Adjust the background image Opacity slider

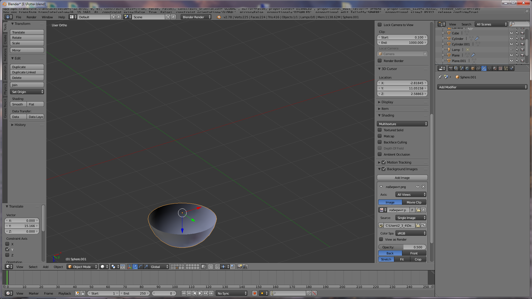click(402, 247)
